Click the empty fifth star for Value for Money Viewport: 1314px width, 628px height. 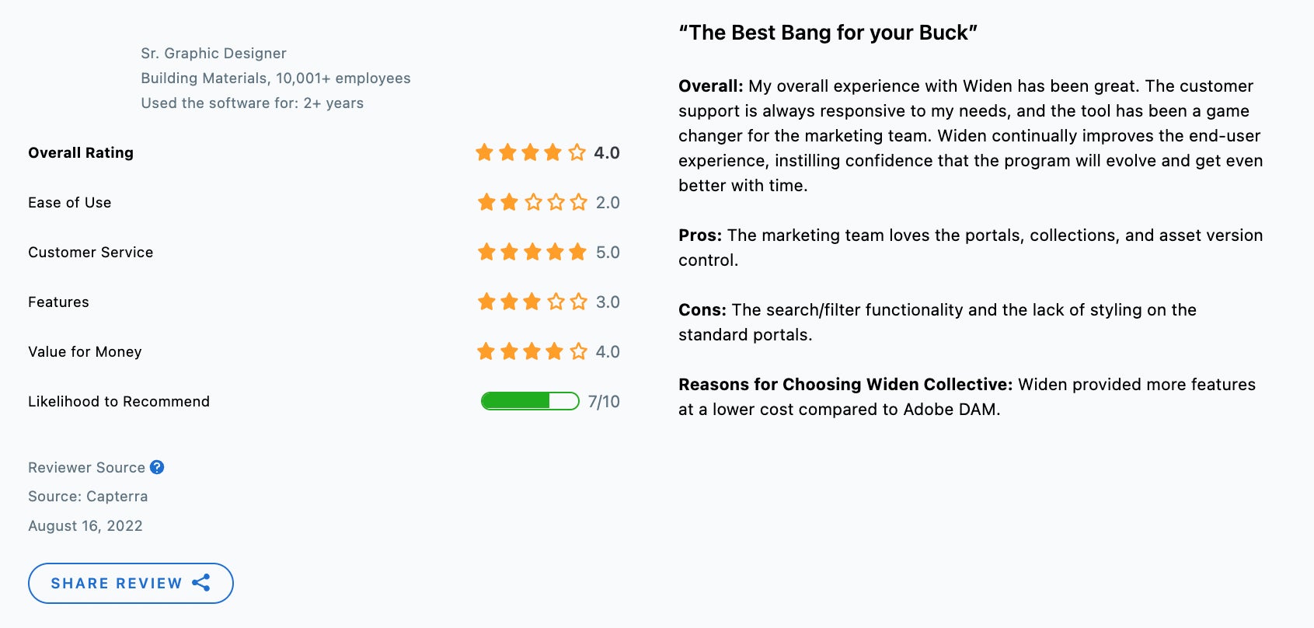point(578,351)
